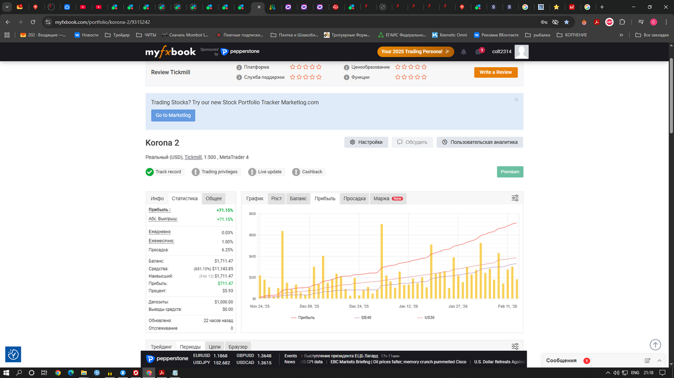Rate Платформа with first star
674x378 pixels.
[x=293, y=67]
